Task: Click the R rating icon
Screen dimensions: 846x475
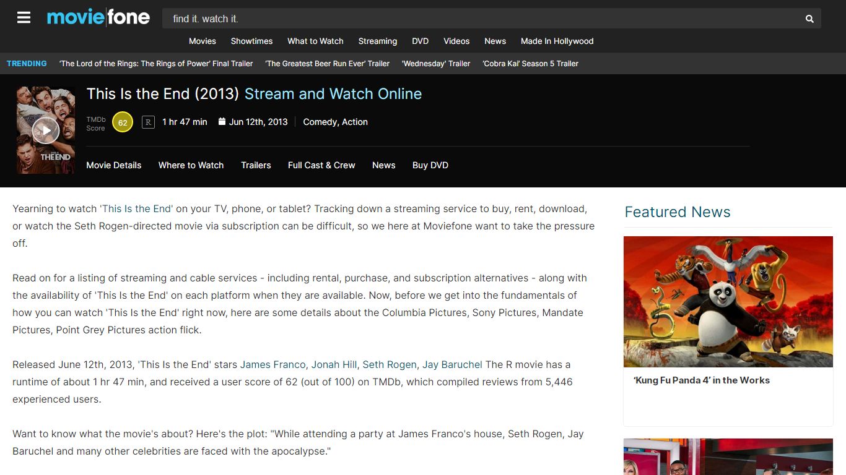Action: (x=148, y=122)
